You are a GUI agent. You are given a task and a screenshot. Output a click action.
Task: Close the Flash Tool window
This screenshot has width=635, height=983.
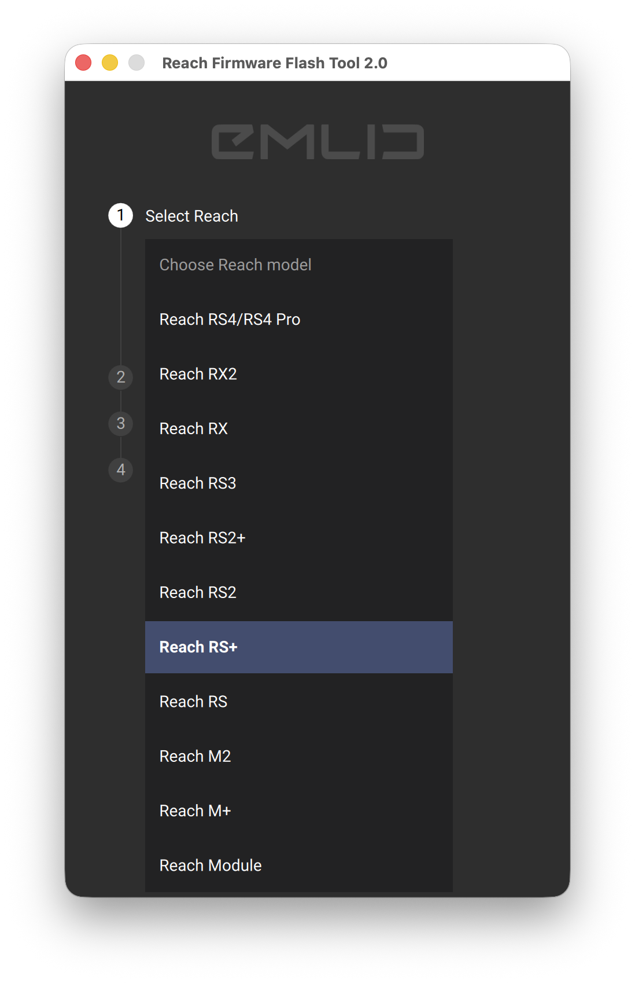[83, 63]
